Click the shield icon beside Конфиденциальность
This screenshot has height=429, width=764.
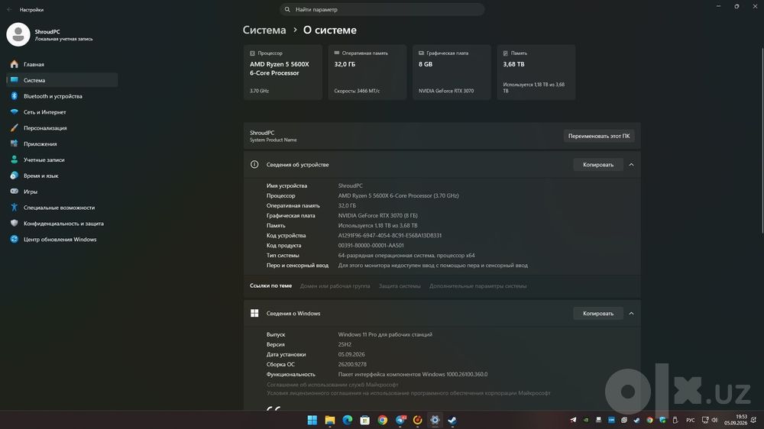pyautogui.click(x=14, y=224)
